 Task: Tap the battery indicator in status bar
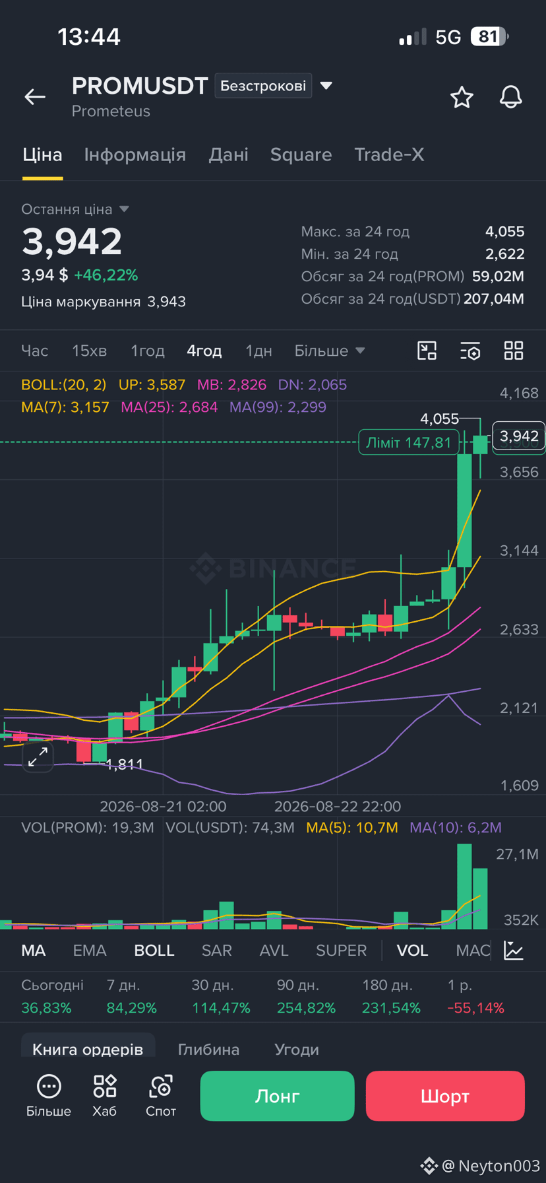tap(489, 36)
